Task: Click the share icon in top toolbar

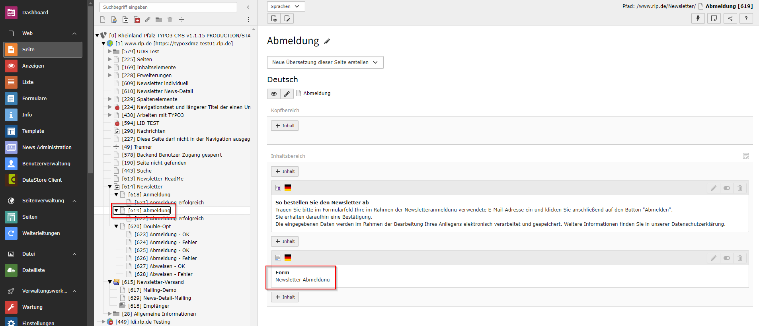Action: tap(730, 18)
